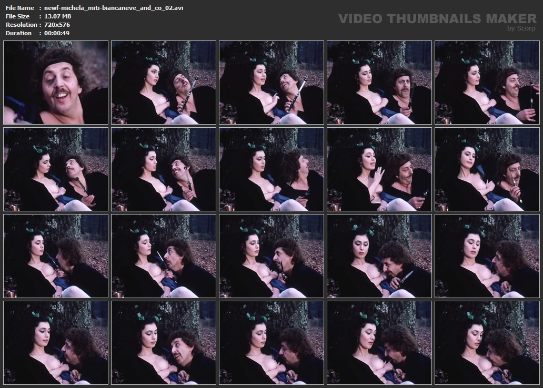Click the file name newf-michela_miti-biancaneve_and_co_02.avi
Image resolution: width=543 pixels, height=388 pixels.
pos(114,8)
